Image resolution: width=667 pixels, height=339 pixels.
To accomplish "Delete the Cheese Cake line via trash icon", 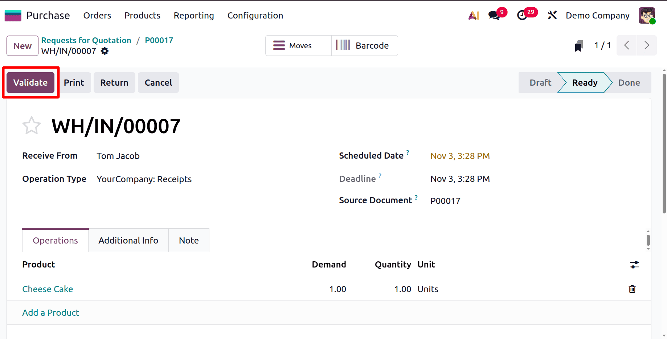I will (x=632, y=289).
